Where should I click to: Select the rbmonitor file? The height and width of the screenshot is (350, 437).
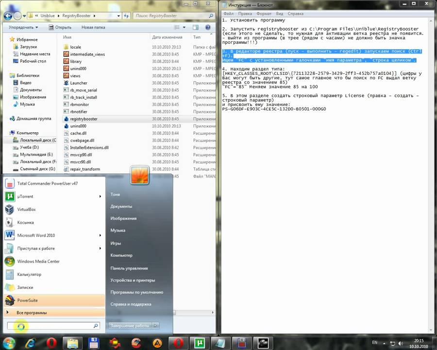point(80,105)
